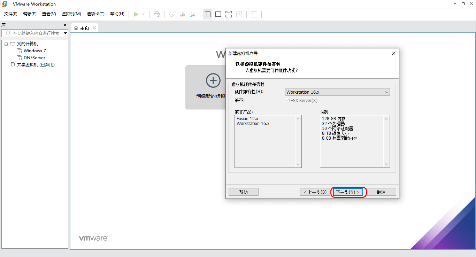Open the 文件(F) menu
The height and width of the screenshot is (257, 476).
pos(11,14)
